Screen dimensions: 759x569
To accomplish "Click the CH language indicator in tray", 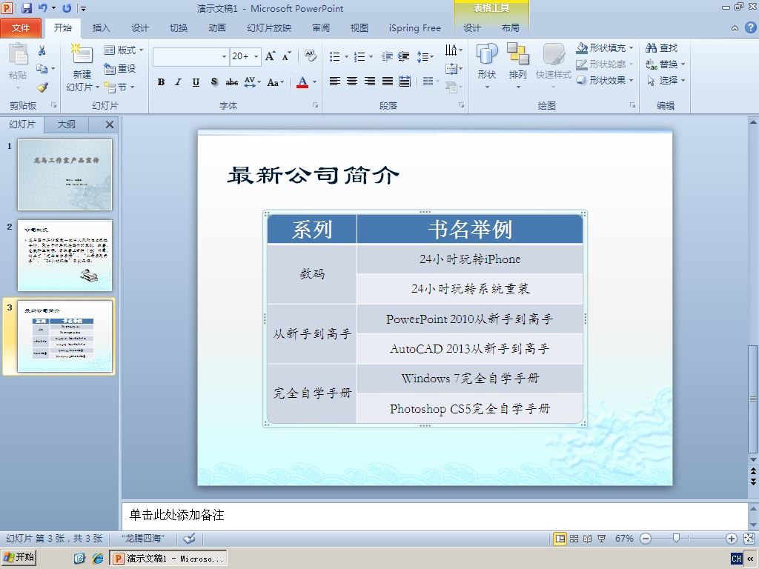I will click(737, 559).
